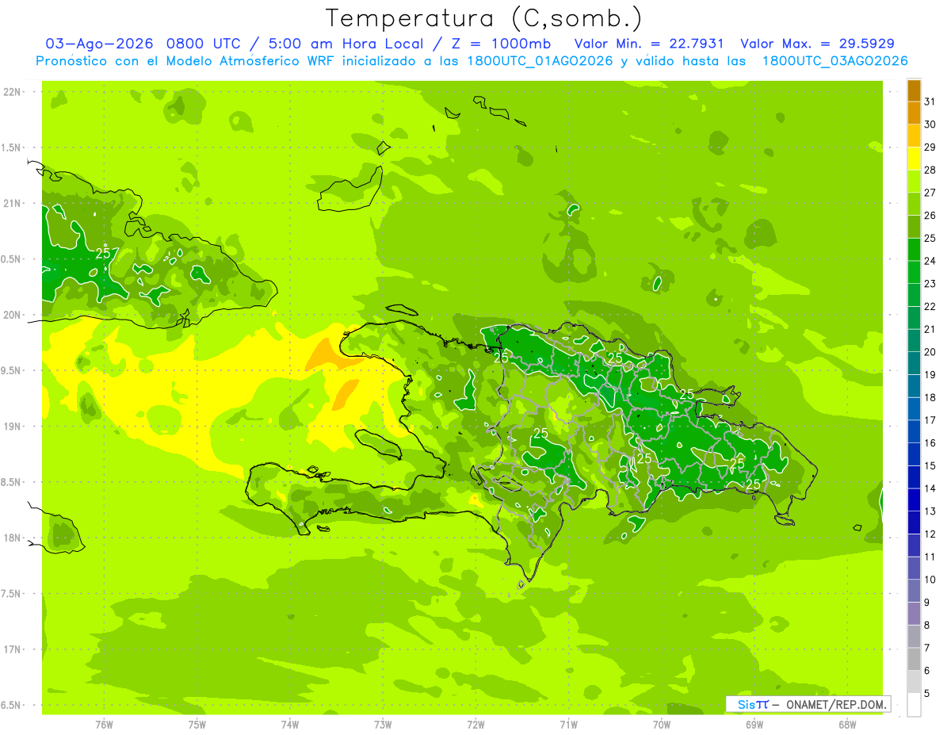
Task: Click the legend color band between 29 and 30
Action: pyautogui.click(x=914, y=136)
